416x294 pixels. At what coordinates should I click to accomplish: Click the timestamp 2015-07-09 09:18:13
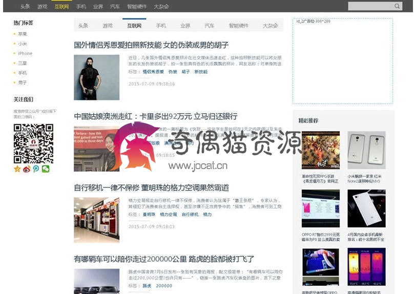click(152, 226)
